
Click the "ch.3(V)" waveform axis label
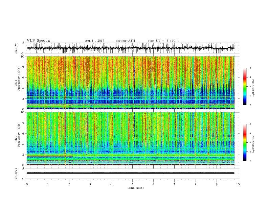pyautogui.click(x=16, y=174)
